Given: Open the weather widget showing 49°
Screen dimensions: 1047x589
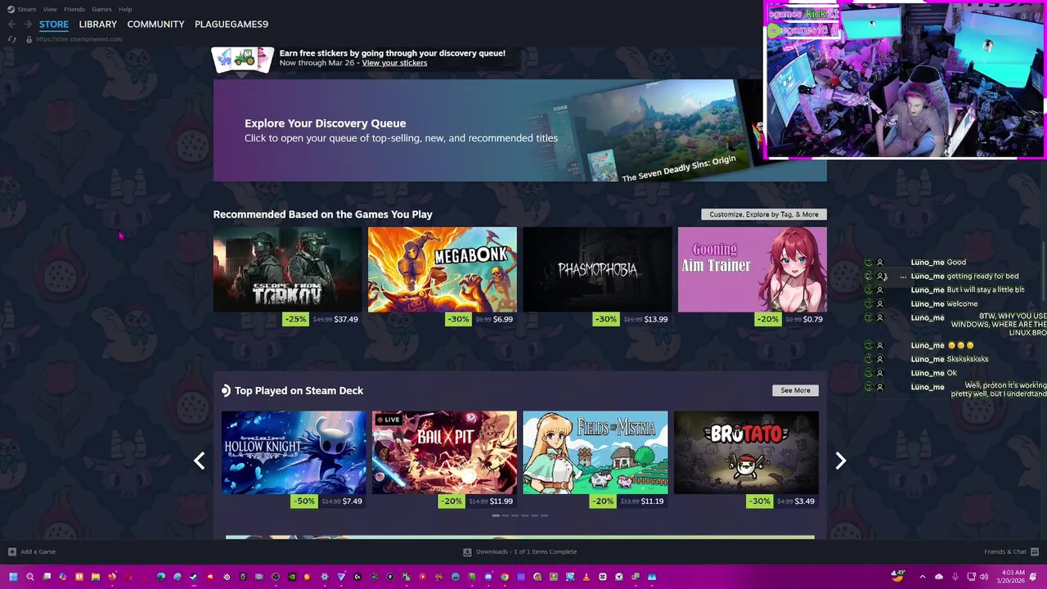Looking at the screenshot, I should point(898,576).
